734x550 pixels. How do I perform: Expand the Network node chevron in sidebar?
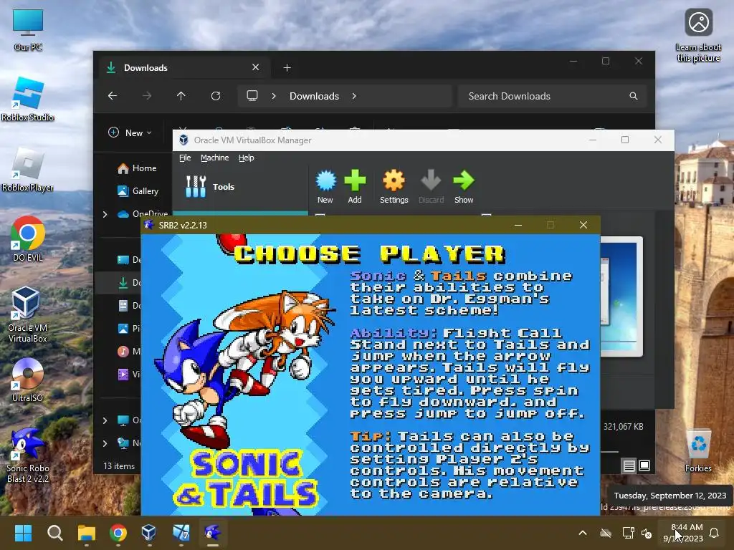(x=105, y=443)
